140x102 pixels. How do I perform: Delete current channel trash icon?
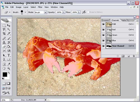coord(134,56)
